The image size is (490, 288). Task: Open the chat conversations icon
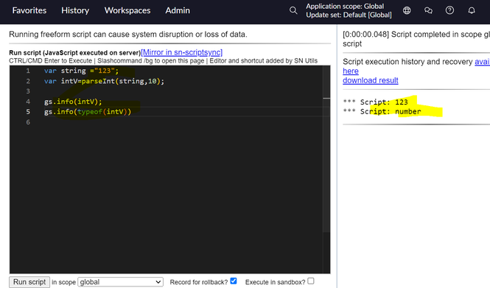(x=428, y=10)
